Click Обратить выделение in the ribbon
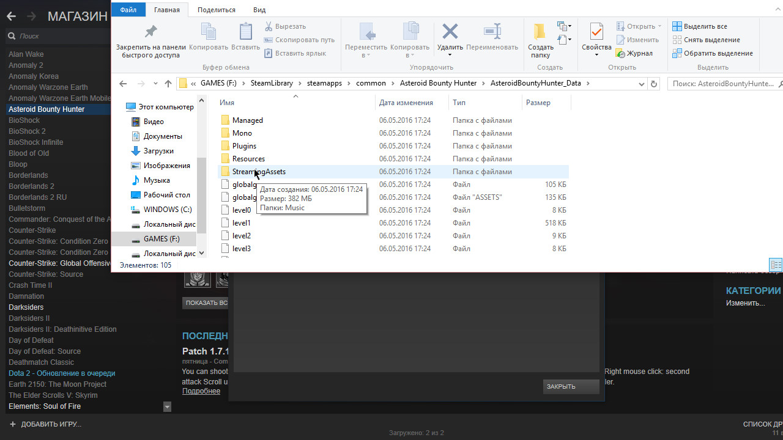This screenshot has height=440, width=783. click(x=713, y=53)
